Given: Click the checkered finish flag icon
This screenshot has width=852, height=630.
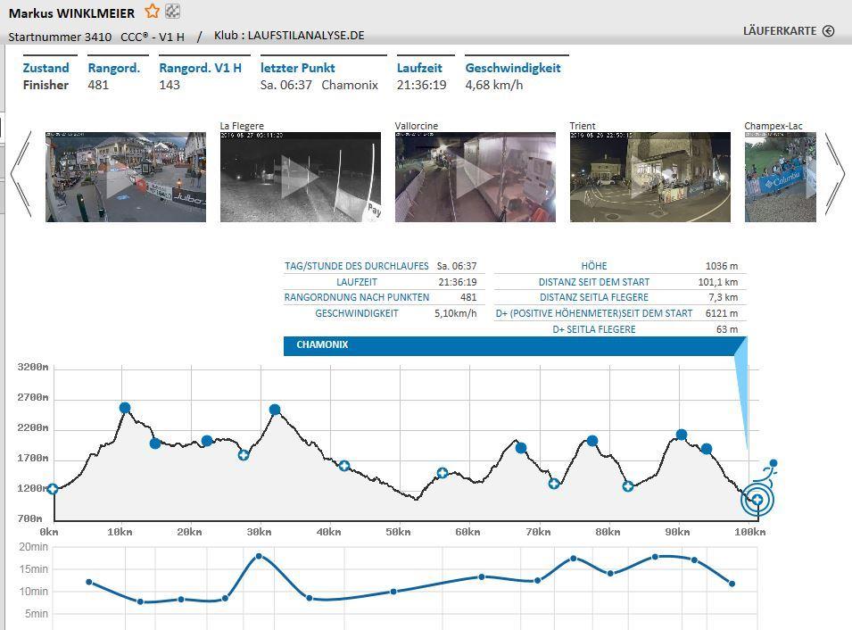Looking at the screenshot, I should click(173, 12).
